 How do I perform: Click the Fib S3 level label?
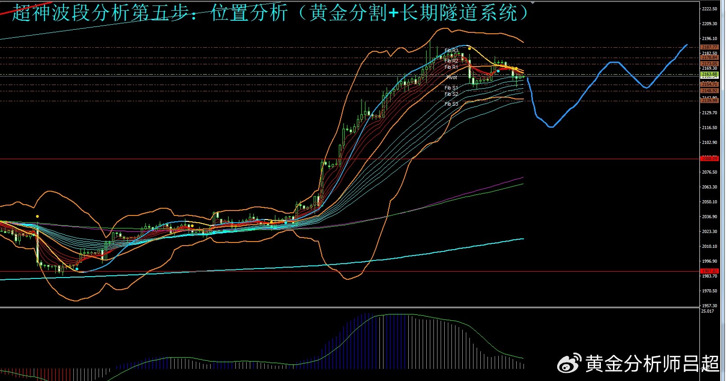pyautogui.click(x=451, y=104)
